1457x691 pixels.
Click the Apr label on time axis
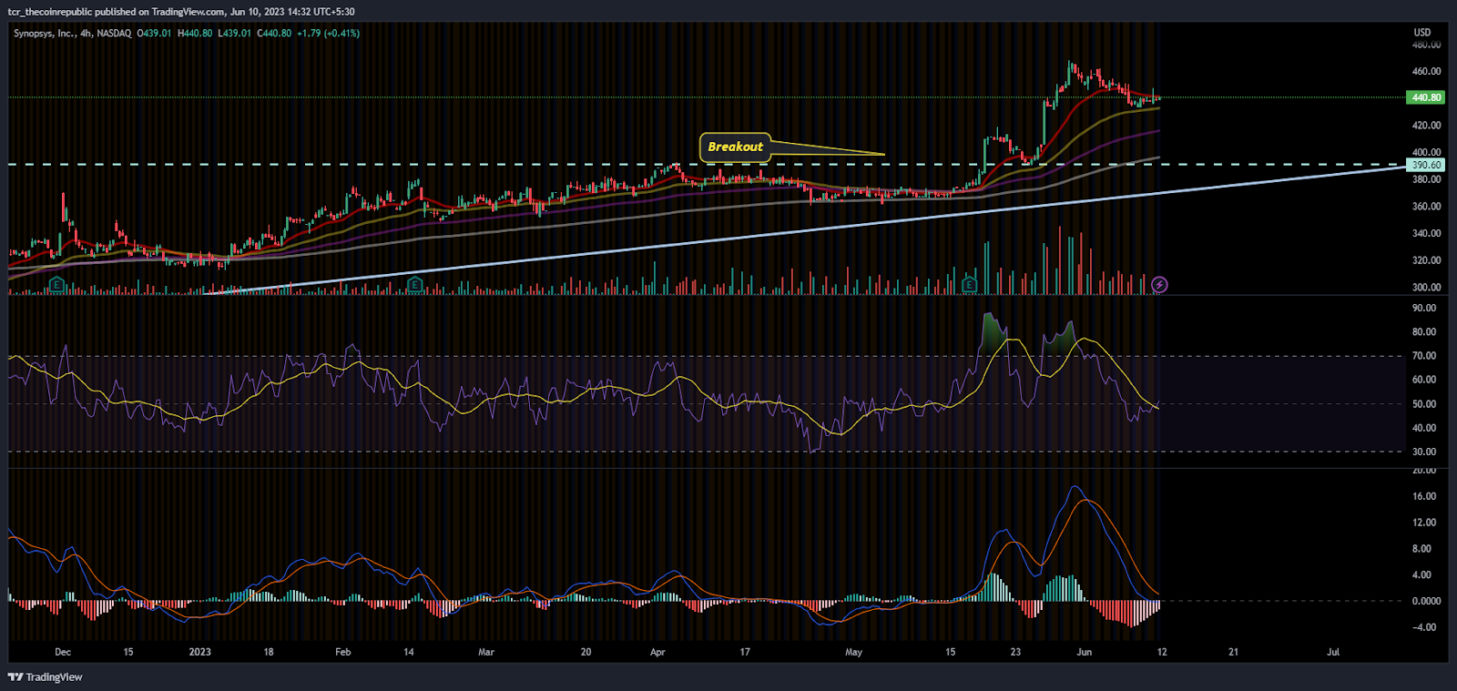coord(657,652)
